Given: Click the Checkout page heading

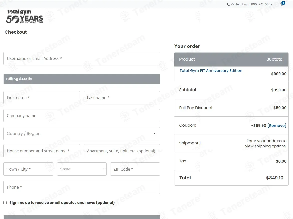Looking at the screenshot, I should point(16,32).
